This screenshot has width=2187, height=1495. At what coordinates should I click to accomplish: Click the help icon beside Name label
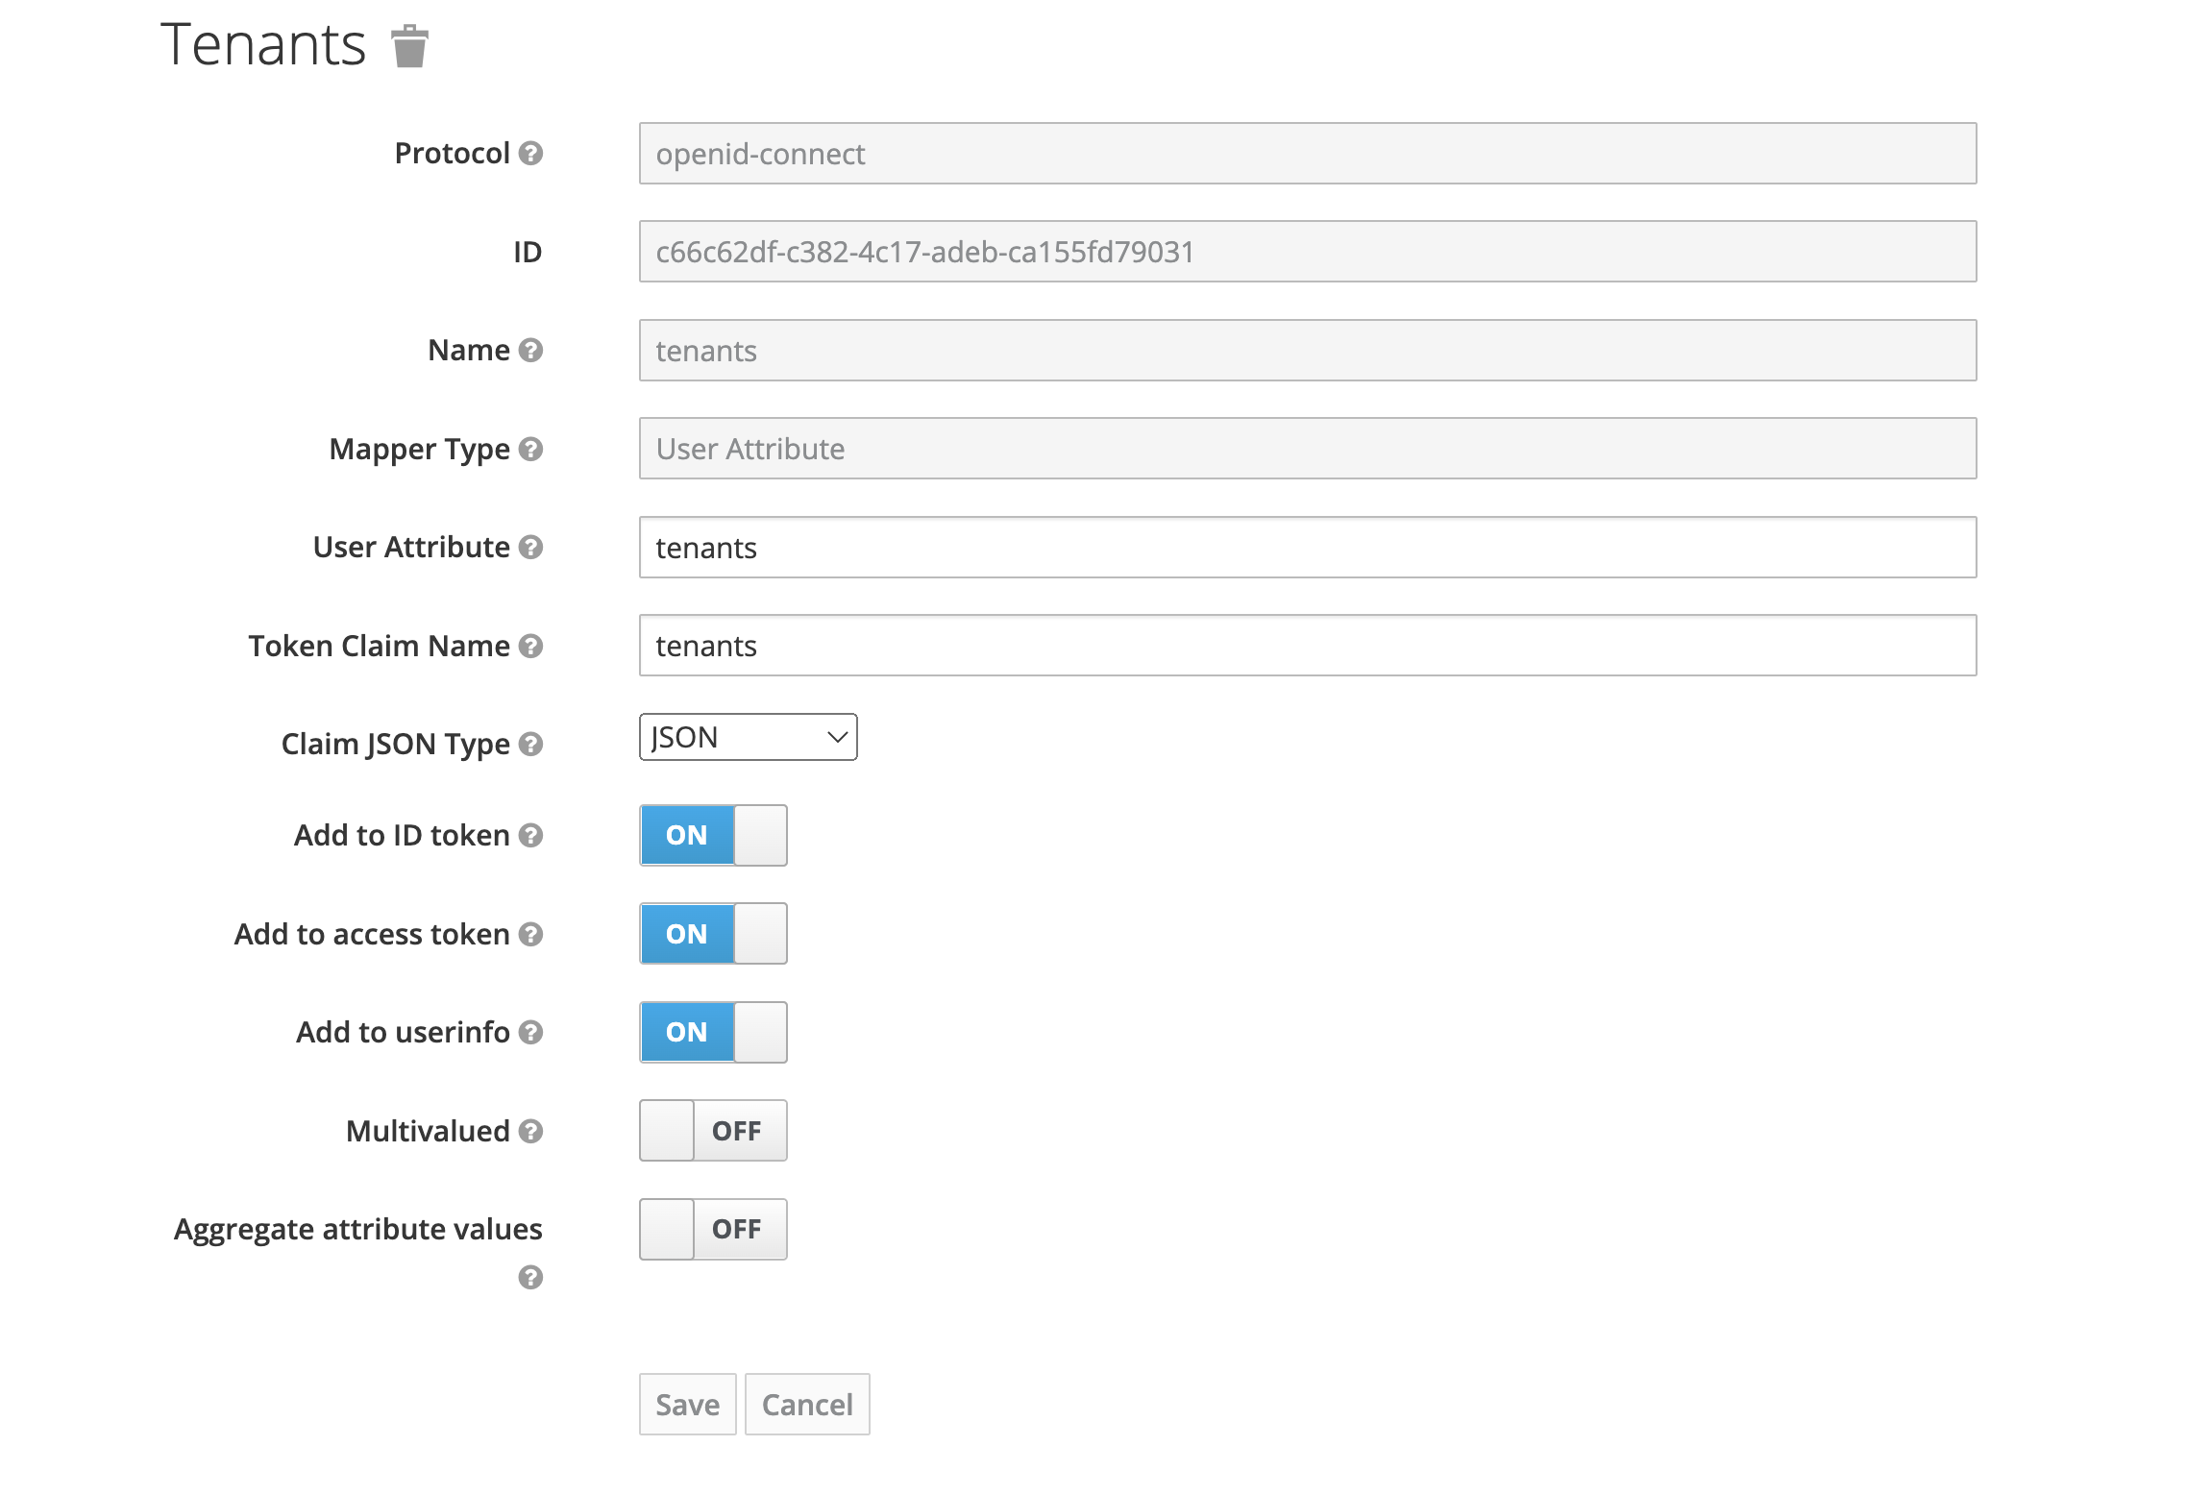pyautogui.click(x=530, y=351)
